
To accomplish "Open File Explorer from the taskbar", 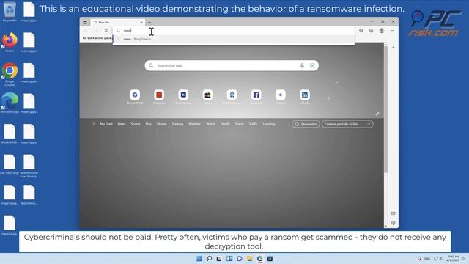I will [249, 259].
